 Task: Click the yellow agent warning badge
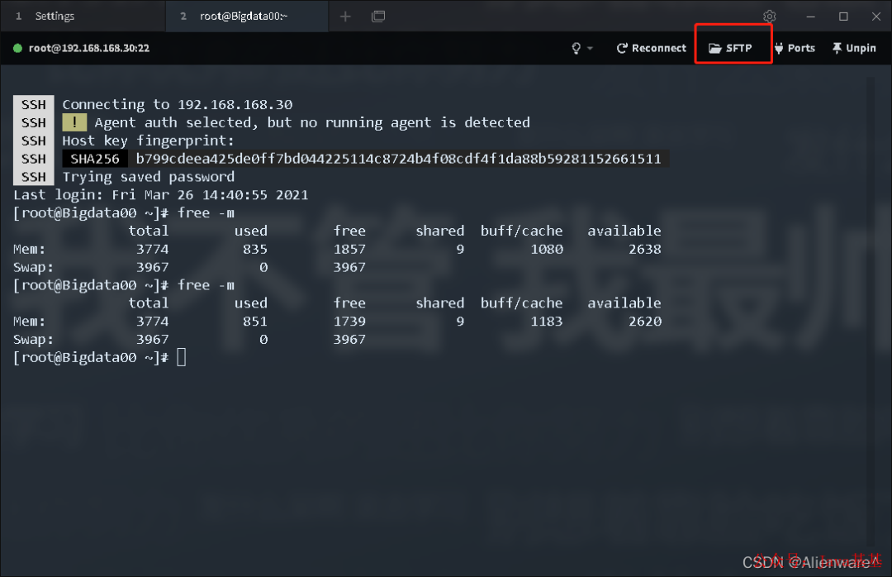[x=74, y=122]
